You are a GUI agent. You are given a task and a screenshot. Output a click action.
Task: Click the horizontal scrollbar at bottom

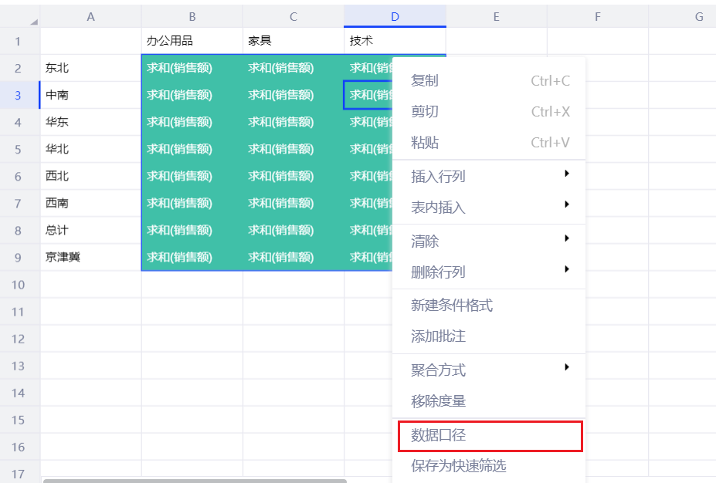195,480
